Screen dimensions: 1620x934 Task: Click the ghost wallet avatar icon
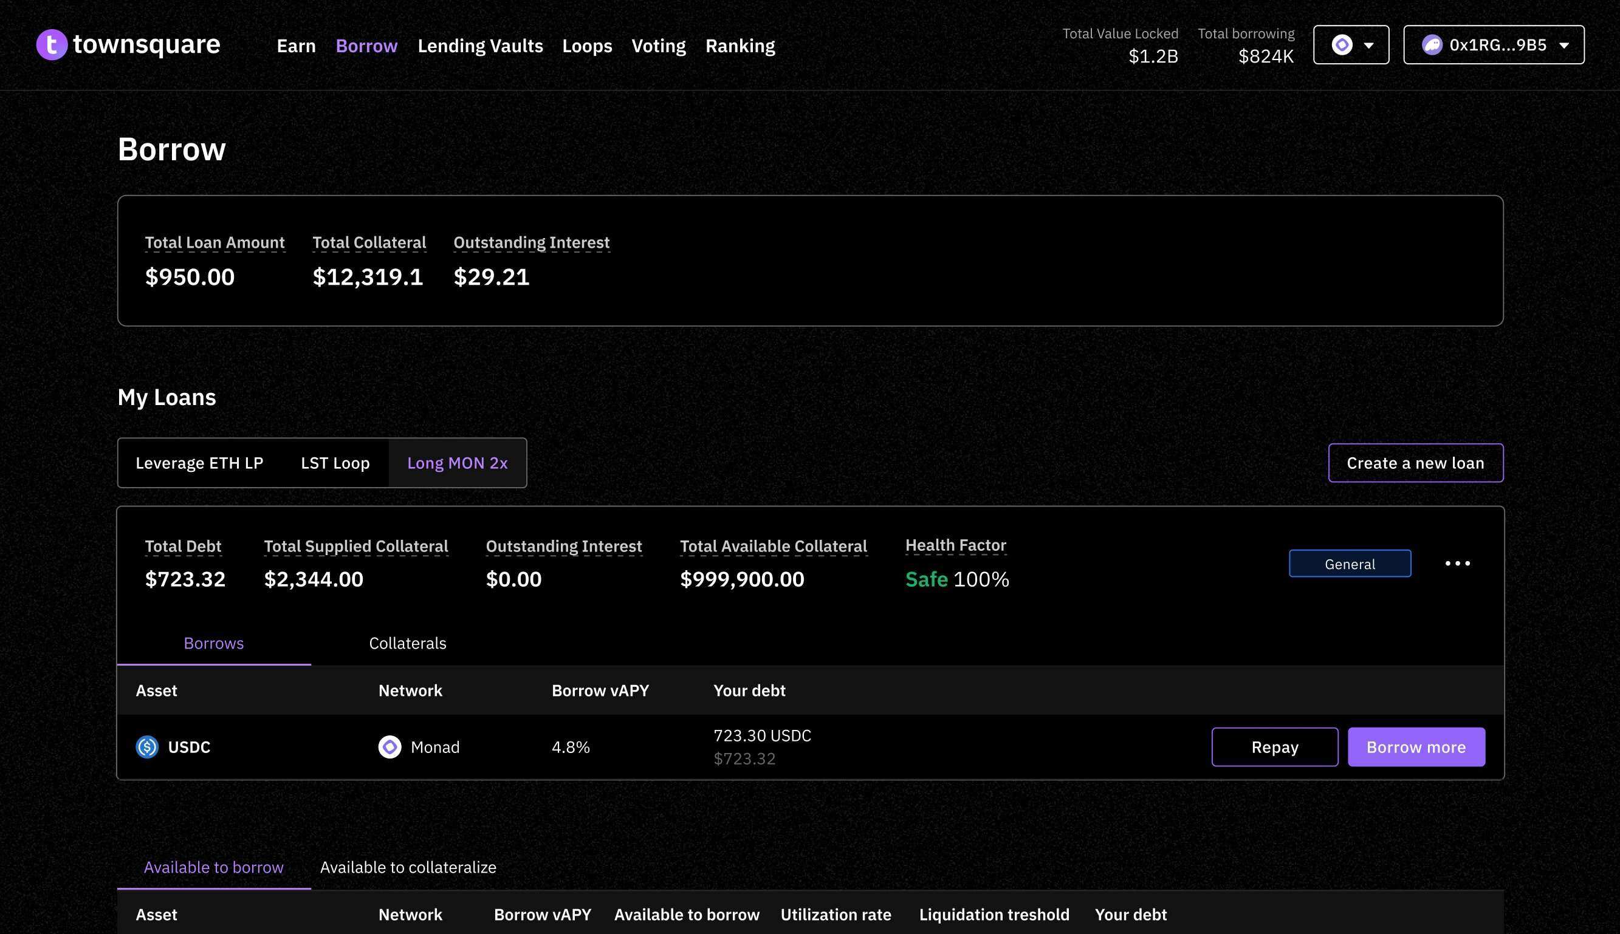click(1434, 44)
